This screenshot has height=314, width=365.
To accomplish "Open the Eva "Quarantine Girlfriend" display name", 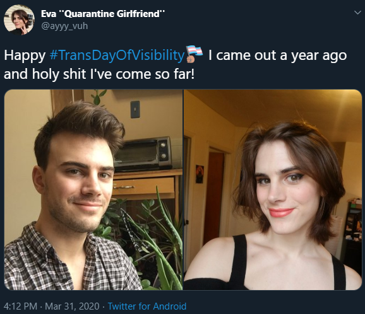I will tap(103, 14).
